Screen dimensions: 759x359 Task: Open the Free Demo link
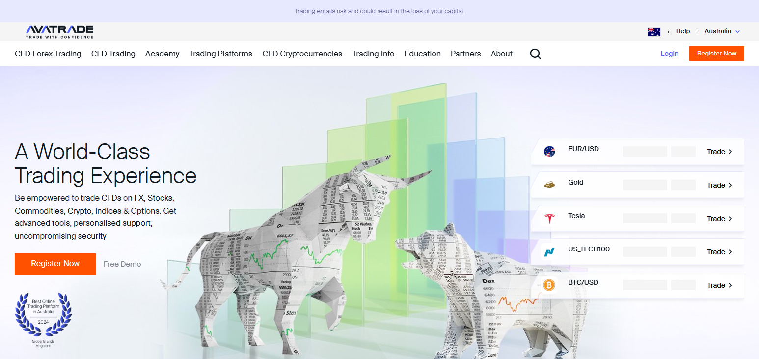(122, 264)
